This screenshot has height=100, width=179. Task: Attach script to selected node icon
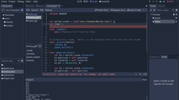(176, 10)
